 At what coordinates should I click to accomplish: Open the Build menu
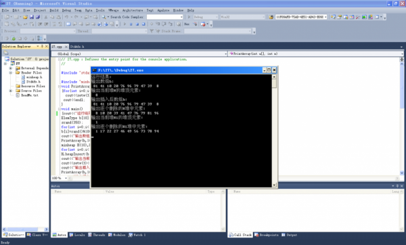[54, 10]
